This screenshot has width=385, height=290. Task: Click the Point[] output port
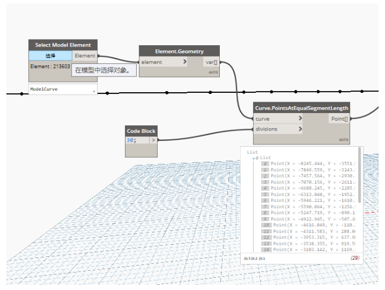[x=338, y=119]
